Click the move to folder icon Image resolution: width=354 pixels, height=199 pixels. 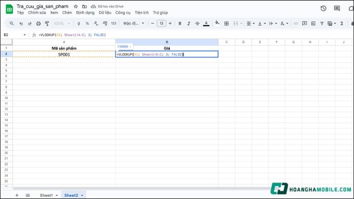84,7
